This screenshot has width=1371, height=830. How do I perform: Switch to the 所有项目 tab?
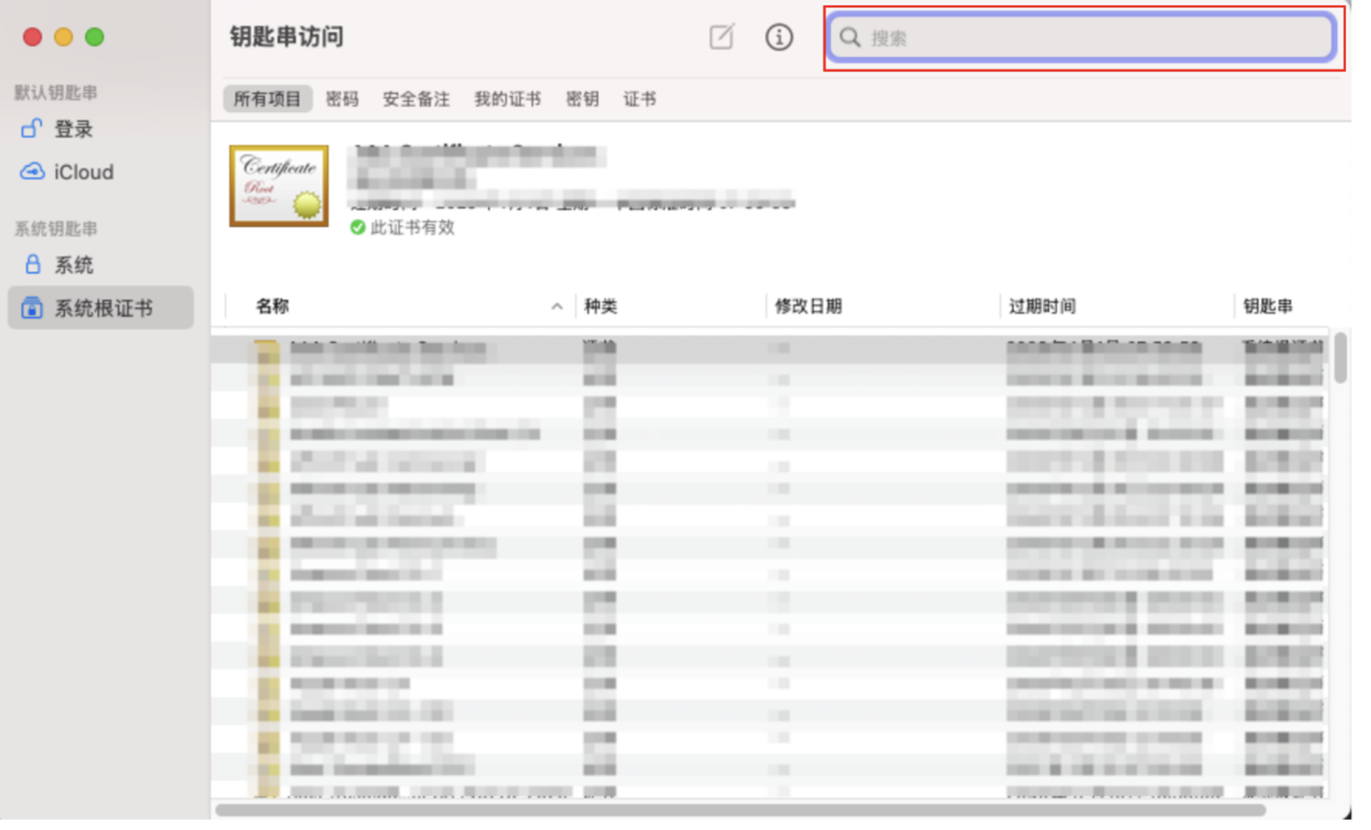click(x=267, y=99)
